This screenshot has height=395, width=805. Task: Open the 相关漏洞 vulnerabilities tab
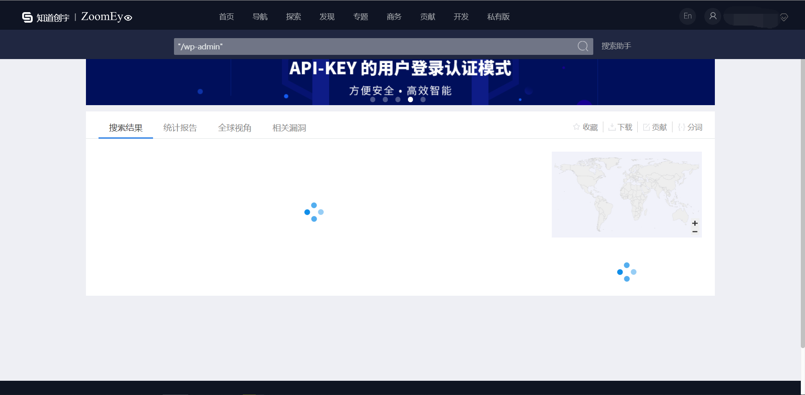point(289,128)
